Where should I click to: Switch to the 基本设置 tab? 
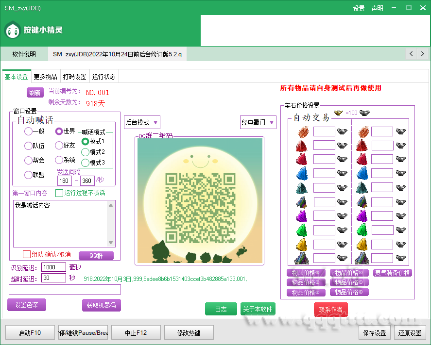point(16,77)
